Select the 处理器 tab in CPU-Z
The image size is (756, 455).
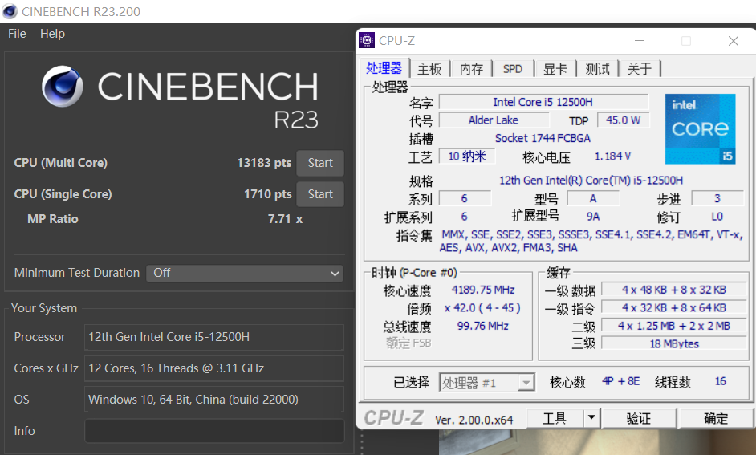pyautogui.click(x=384, y=68)
